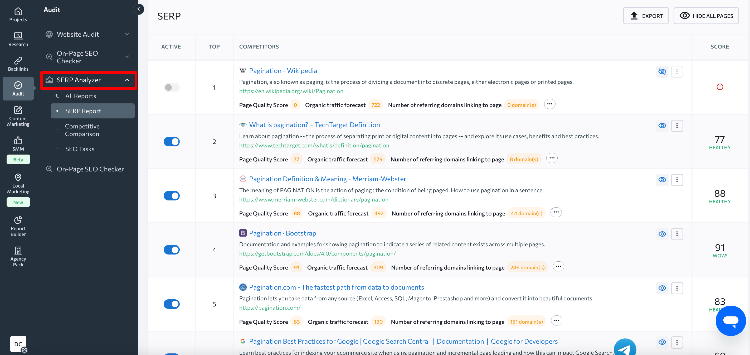Open the Research section

pos(18,39)
